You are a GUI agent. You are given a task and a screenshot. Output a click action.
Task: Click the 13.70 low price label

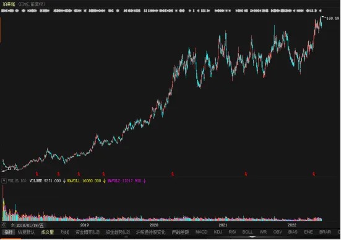pos(12,169)
